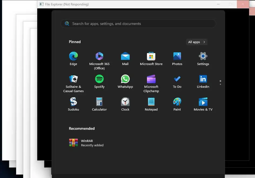Viewport: 255px width, 178px height.
Task: Open the Mail app
Action: tap(125, 59)
